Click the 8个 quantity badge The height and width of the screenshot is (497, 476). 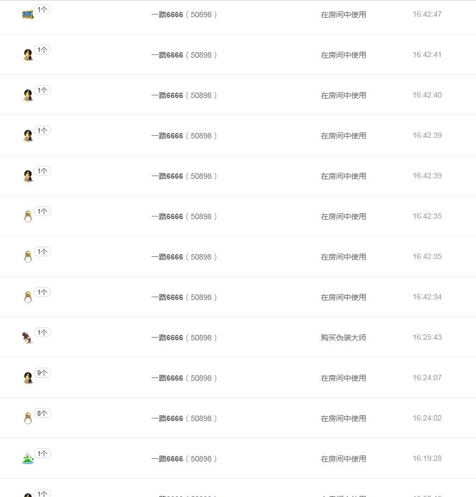tap(42, 413)
